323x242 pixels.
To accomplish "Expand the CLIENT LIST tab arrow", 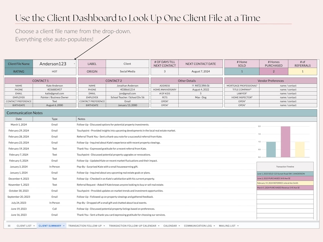I will pos(34,226).
